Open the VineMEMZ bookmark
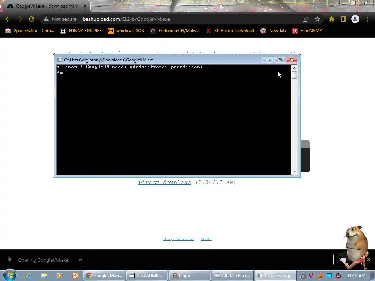 point(307,31)
